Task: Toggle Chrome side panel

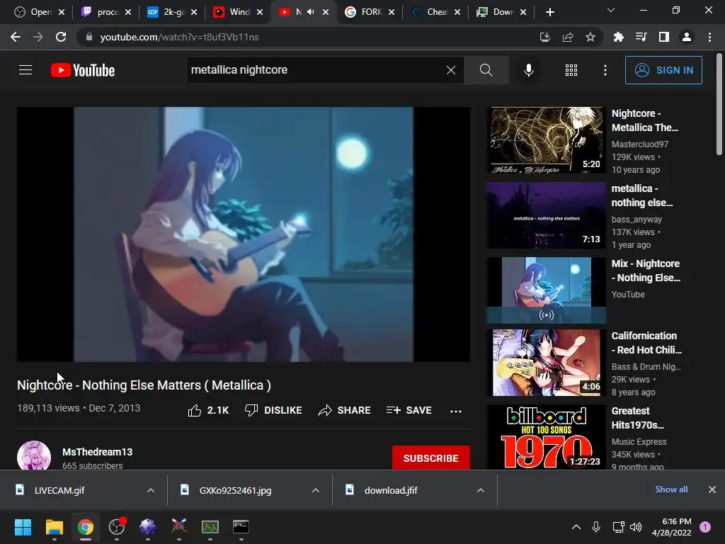Action: 664,37
